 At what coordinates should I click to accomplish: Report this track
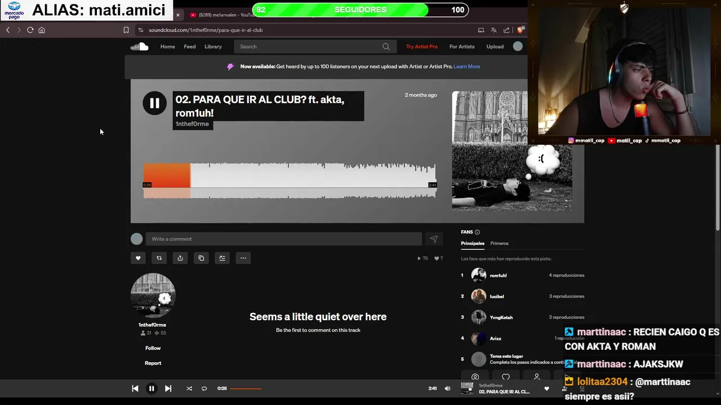(153, 363)
